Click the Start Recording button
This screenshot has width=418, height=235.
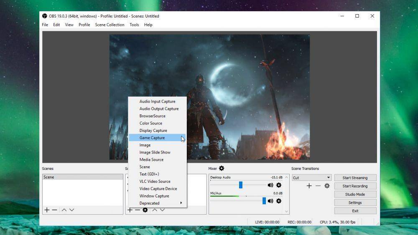tap(355, 186)
